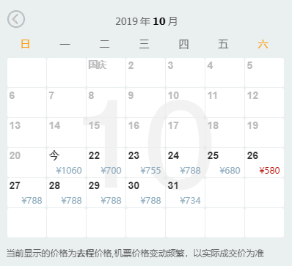The height and width of the screenshot is (266, 292).
Task: Click the Monday 一 column header
Action: click(x=65, y=44)
